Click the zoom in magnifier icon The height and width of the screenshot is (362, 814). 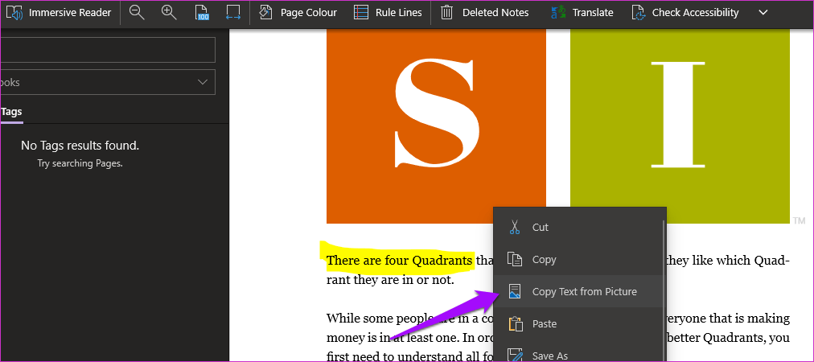pos(169,12)
